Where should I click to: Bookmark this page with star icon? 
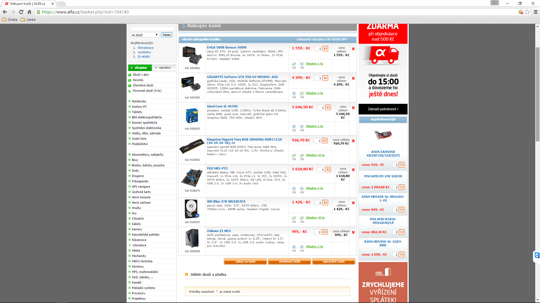pyautogui.click(x=527, y=12)
